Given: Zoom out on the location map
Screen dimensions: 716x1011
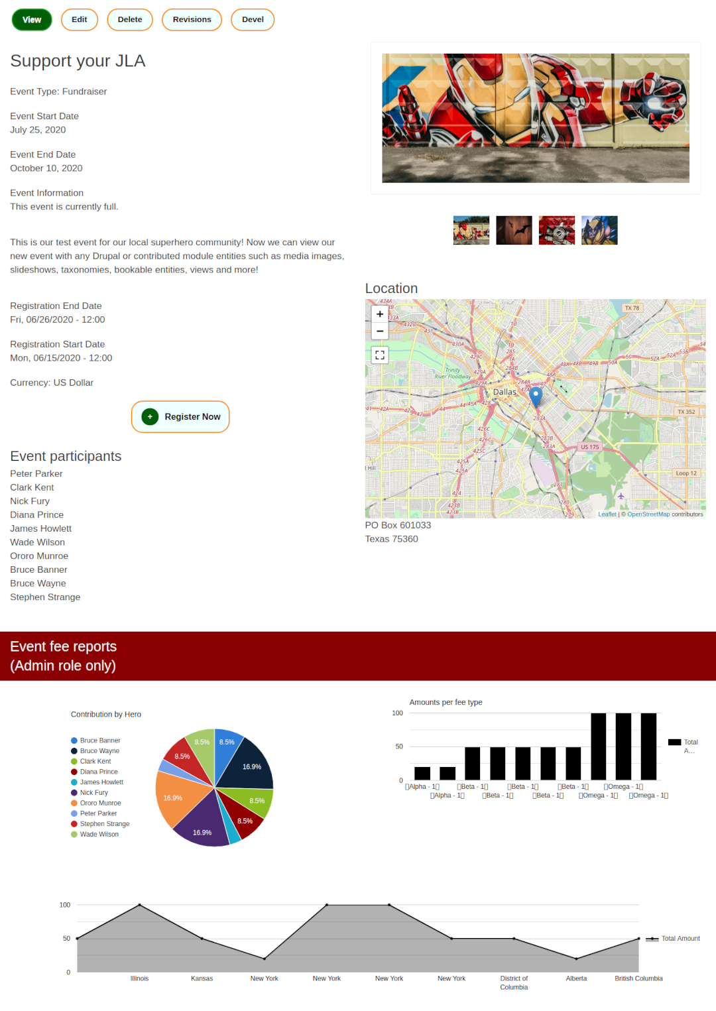Looking at the screenshot, I should (379, 331).
